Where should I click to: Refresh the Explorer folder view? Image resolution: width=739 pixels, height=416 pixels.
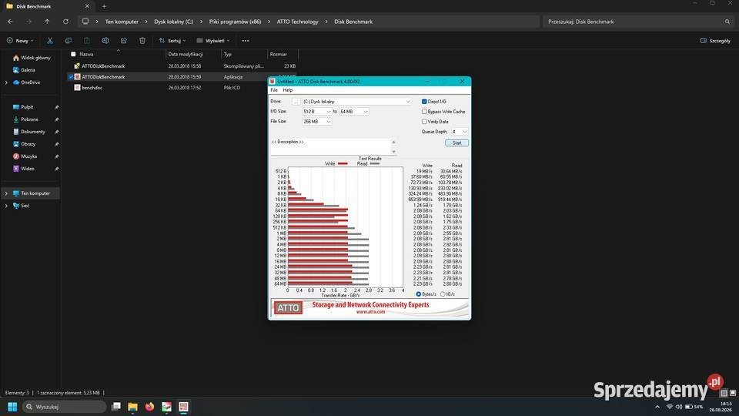pos(65,22)
